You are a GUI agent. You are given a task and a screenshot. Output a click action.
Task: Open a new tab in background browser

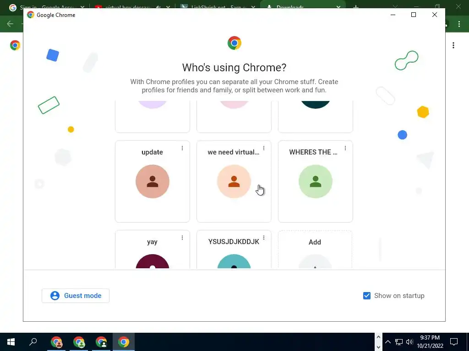click(x=355, y=7)
